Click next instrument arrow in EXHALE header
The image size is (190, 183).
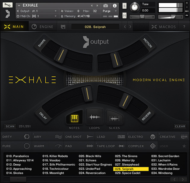coord(97,6)
